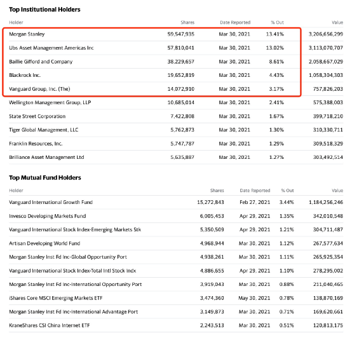This screenshot has width=352, height=340.
Task: Click Franklin Resources, Inc. holder
Action: click(x=36, y=144)
